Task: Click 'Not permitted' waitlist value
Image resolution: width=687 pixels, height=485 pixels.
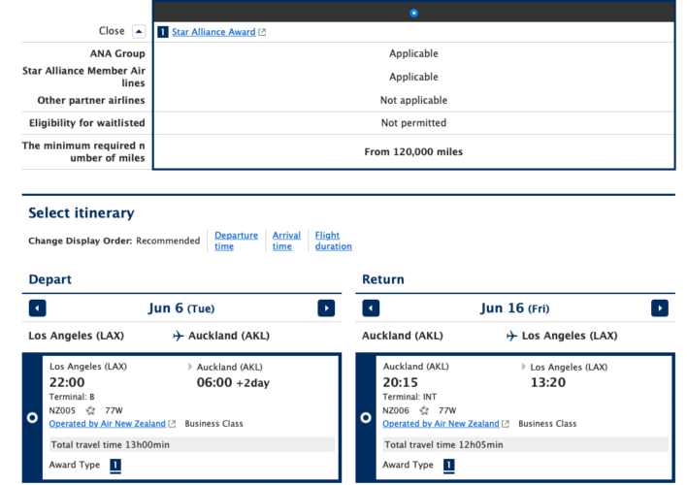Action: pyautogui.click(x=413, y=123)
